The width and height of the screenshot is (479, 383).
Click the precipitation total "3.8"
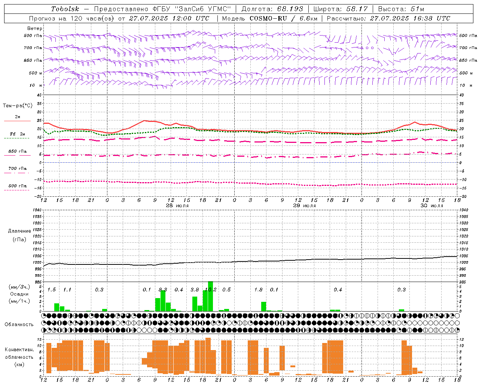pyautogui.click(x=195, y=289)
